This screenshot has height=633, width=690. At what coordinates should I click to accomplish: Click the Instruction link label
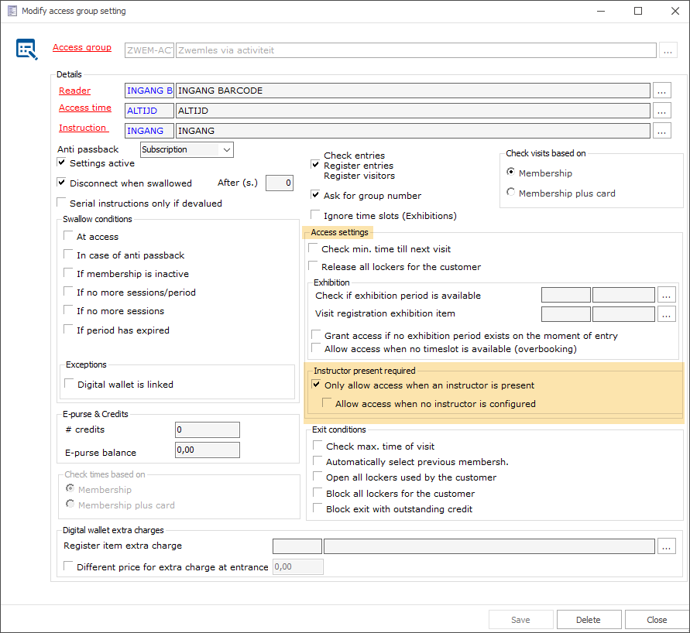[x=83, y=128]
